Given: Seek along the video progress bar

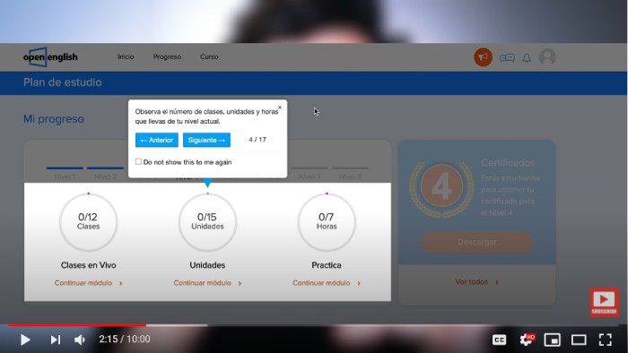Looking at the screenshot, I should [314, 325].
